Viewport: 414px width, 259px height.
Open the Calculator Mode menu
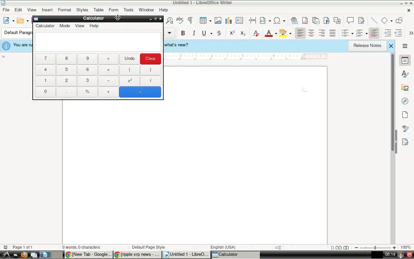click(65, 26)
